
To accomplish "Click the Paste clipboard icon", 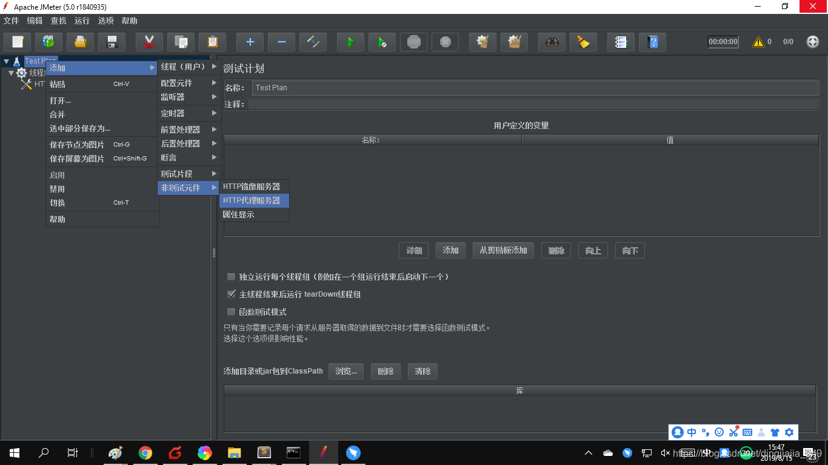I will pos(213,42).
